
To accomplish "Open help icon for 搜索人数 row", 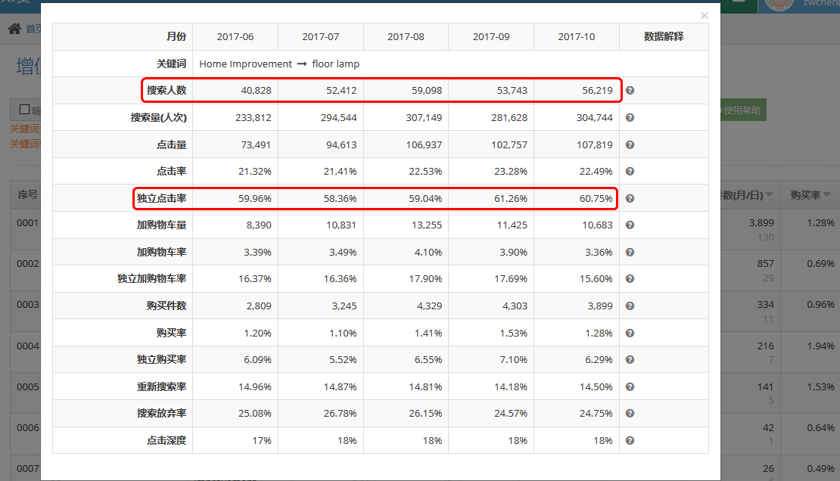I will point(630,91).
